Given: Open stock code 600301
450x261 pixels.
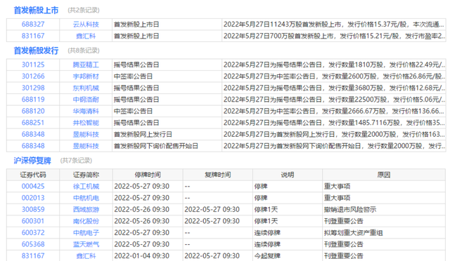Looking at the screenshot, I should point(33,221).
